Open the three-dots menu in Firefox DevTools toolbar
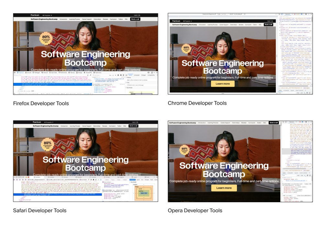This screenshot has height=232, width=324. [154, 72]
